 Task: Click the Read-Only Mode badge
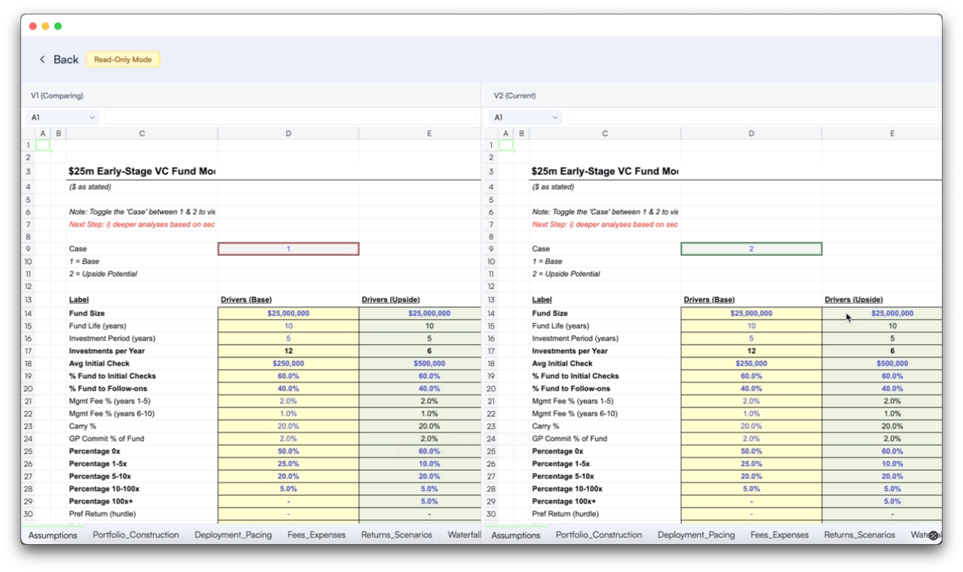pyautogui.click(x=123, y=59)
